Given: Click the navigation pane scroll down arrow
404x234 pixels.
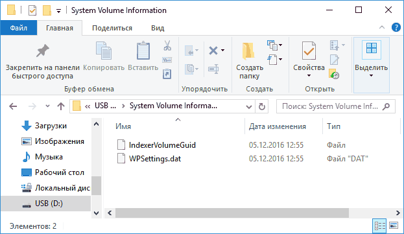Looking at the screenshot, I should (x=97, y=213).
